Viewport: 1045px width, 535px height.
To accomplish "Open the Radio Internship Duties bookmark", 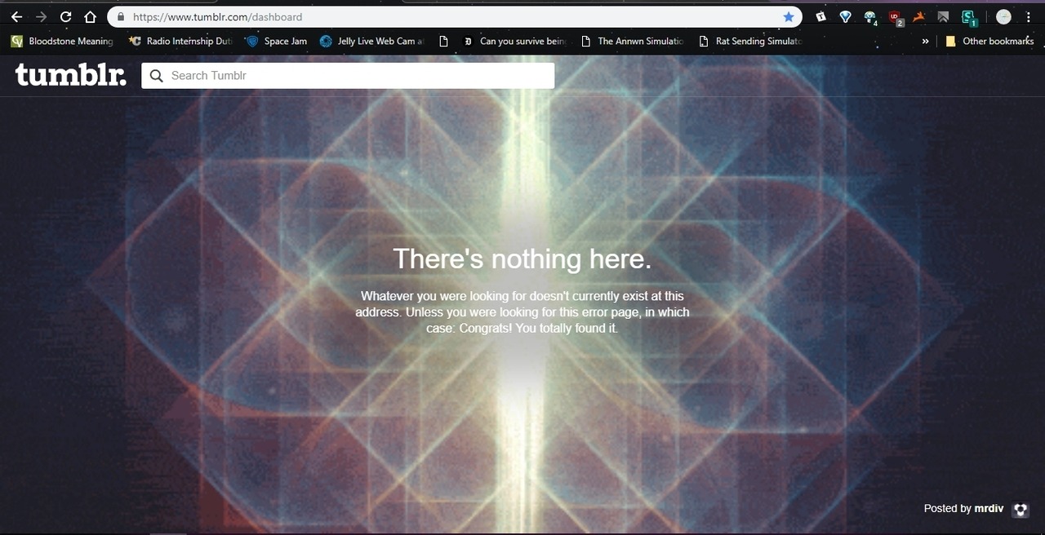I will [x=181, y=41].
